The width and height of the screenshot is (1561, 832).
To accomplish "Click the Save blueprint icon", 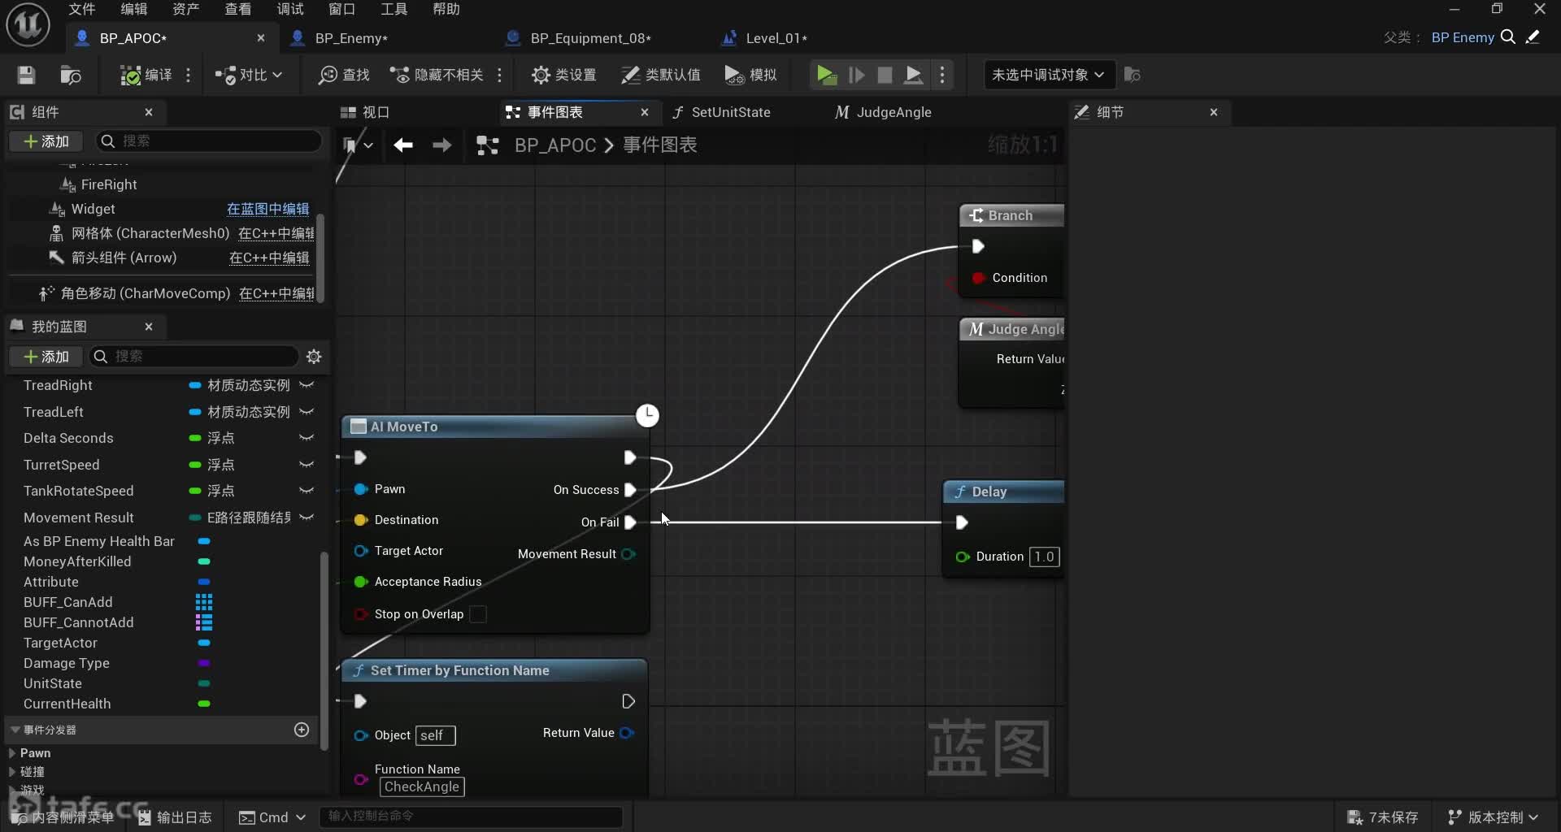I will (26, 75).
